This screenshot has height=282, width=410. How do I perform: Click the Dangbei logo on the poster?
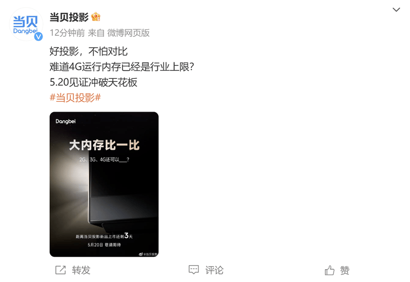[66, 121]
